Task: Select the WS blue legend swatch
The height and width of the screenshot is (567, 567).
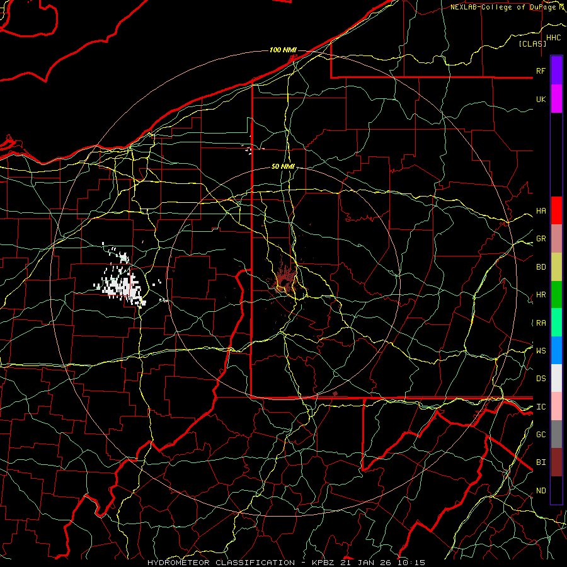Action: coord(556,350)
